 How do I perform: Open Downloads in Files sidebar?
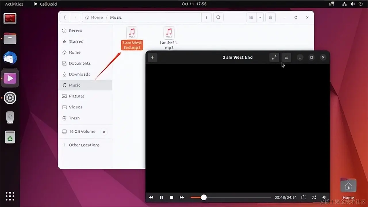point(85,74)
